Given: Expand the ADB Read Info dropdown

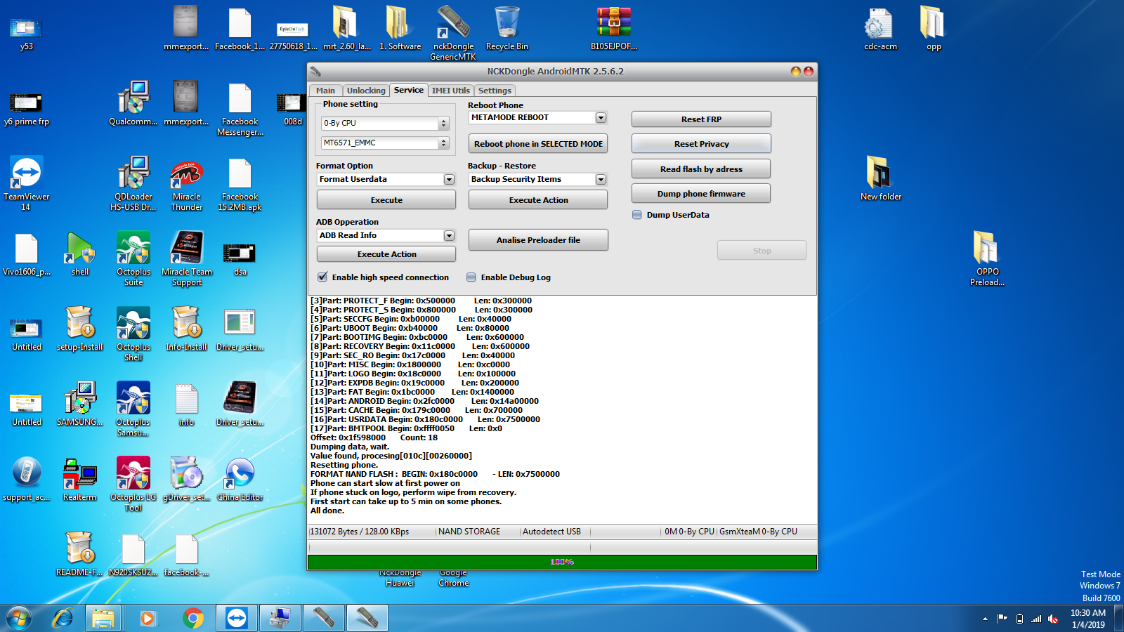Looking at the screenshot, I should pos(449,236).
